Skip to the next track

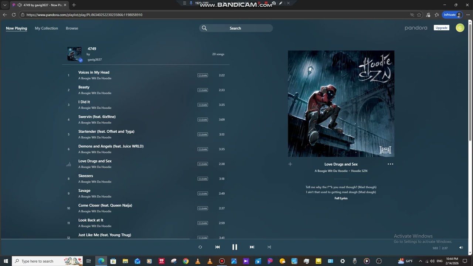[x=252, y=247]
